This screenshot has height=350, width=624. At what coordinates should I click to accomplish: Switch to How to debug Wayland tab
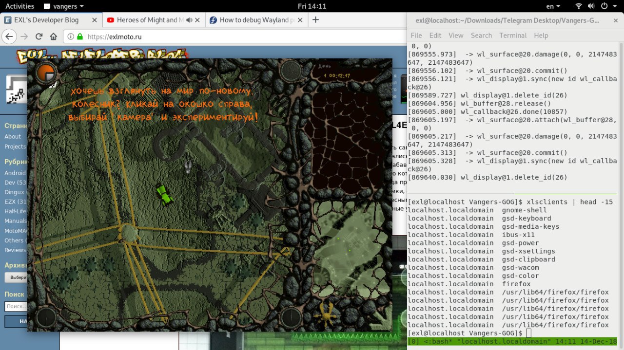[256, 20]
